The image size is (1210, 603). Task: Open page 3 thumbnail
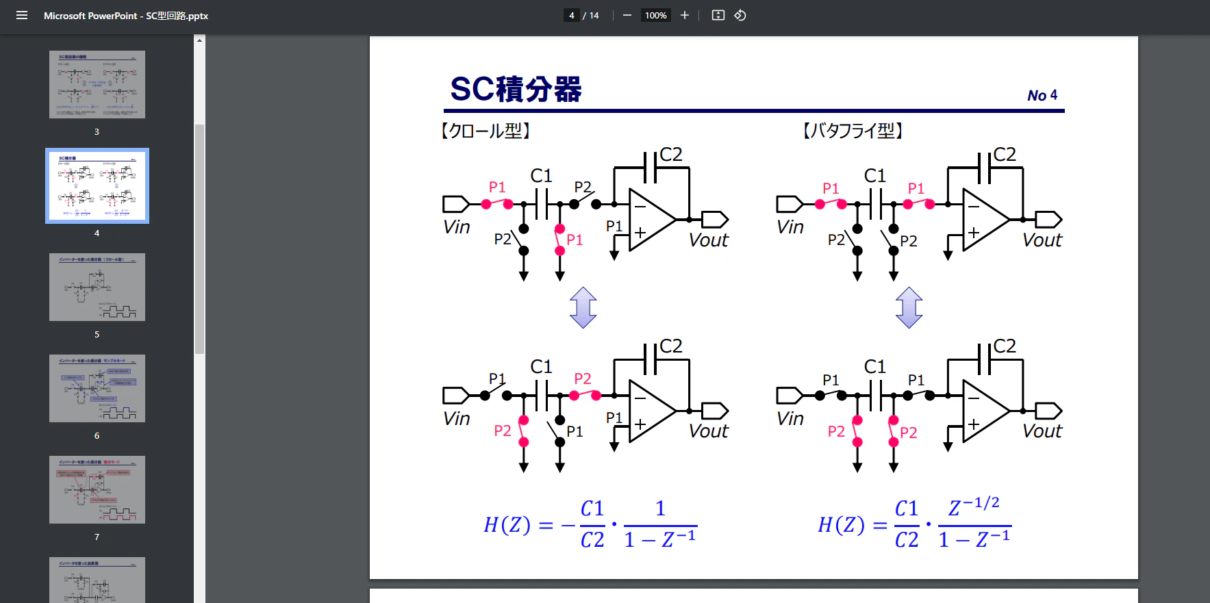tap(97, 84)
